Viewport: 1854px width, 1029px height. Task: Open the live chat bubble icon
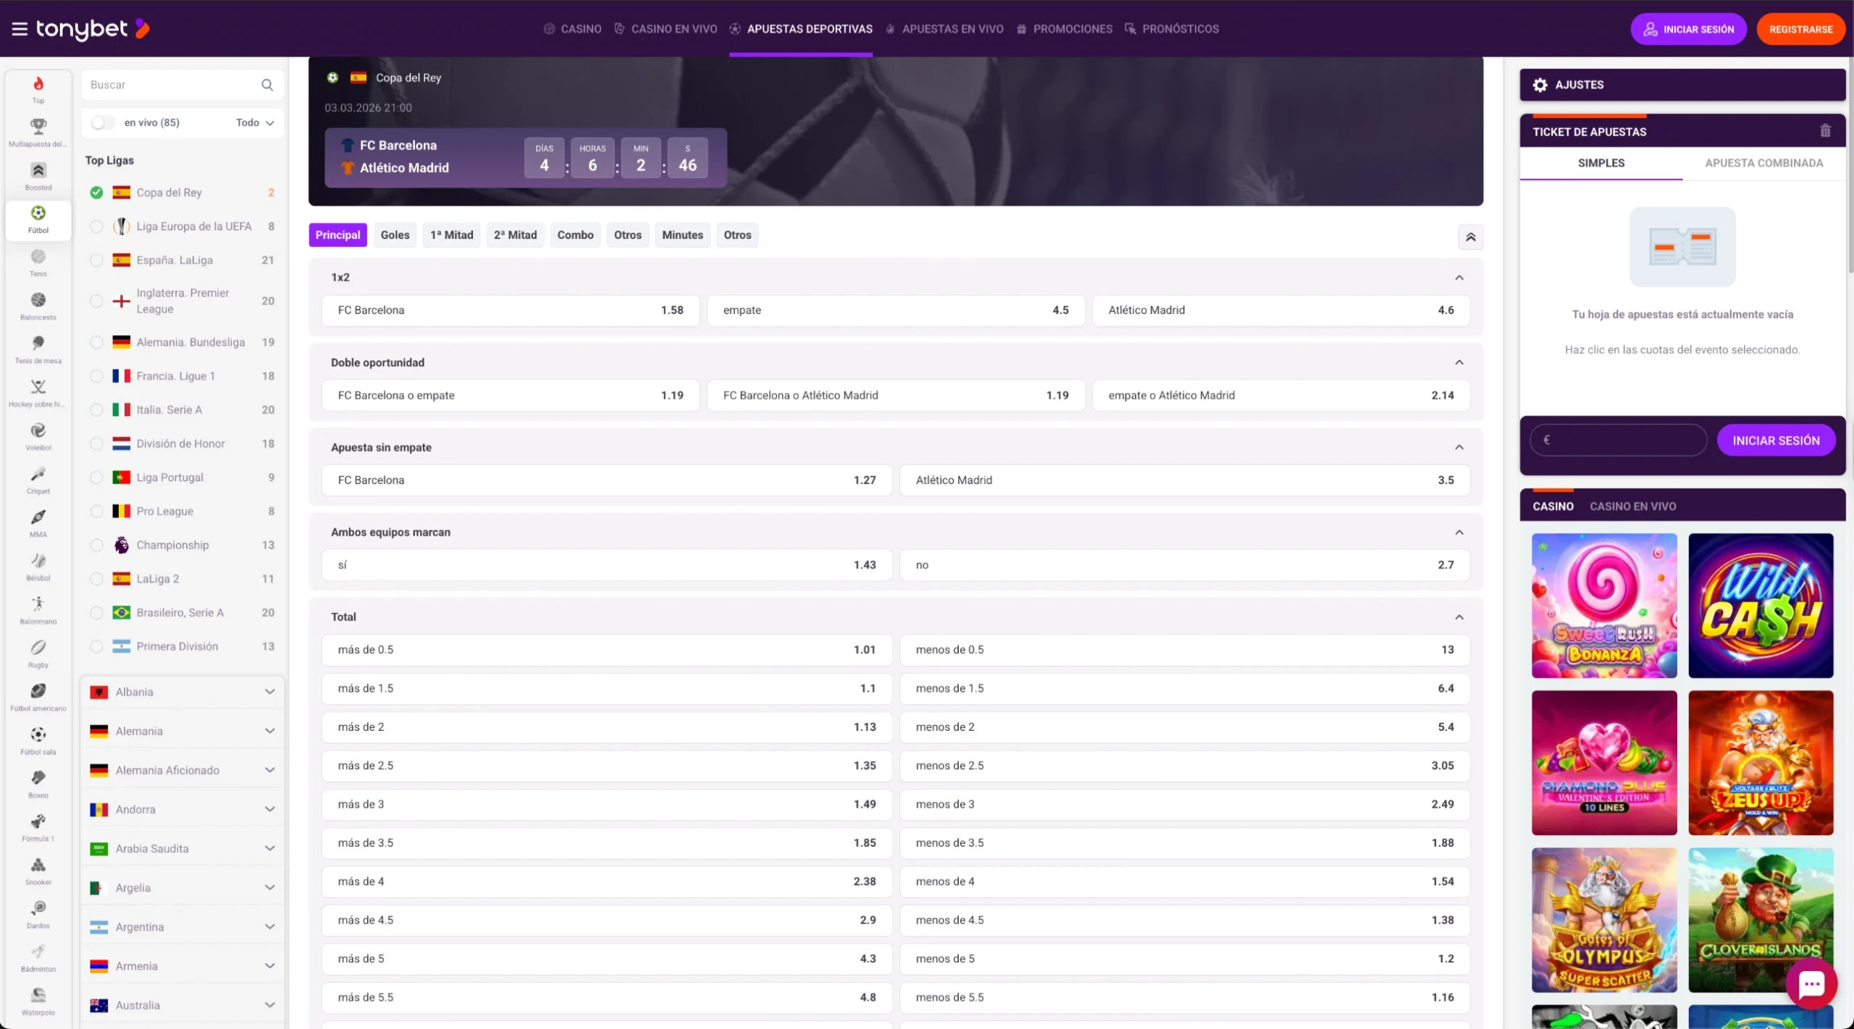(x=1811, y=983)
